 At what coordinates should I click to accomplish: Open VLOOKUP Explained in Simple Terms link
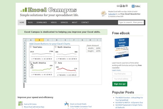[x=129, y=106]
